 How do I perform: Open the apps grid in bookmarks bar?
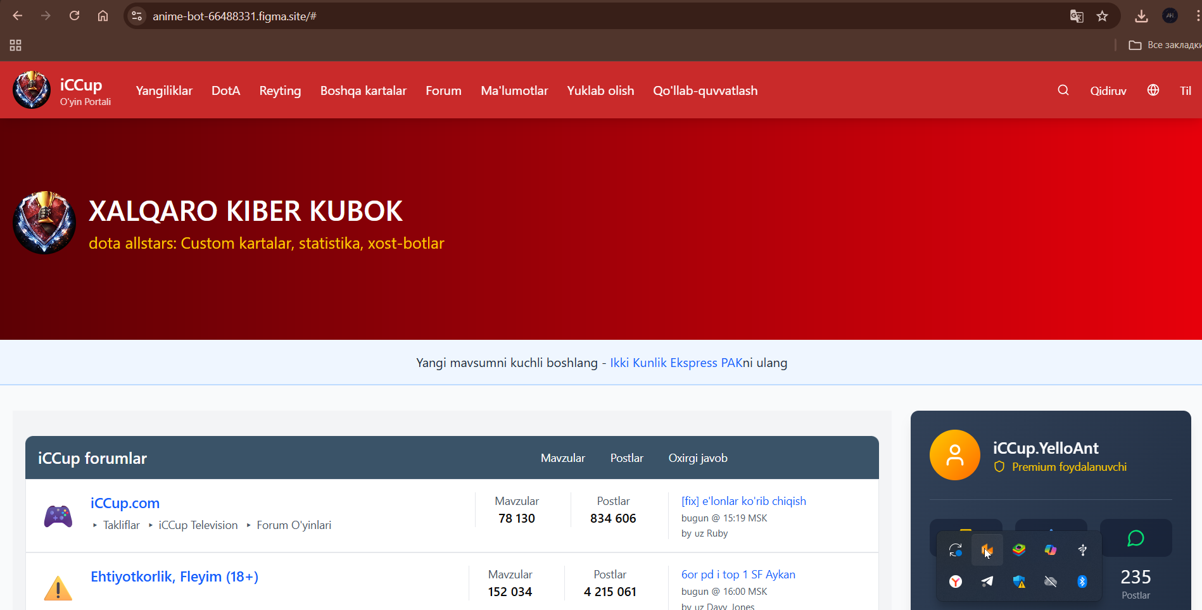pos(16,45)
